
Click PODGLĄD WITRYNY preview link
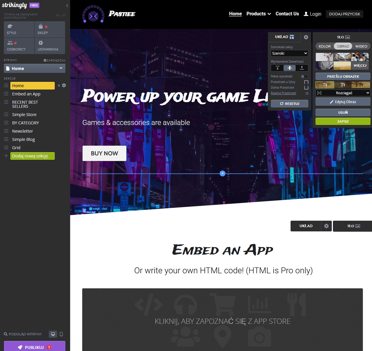(x=23, y=334)
